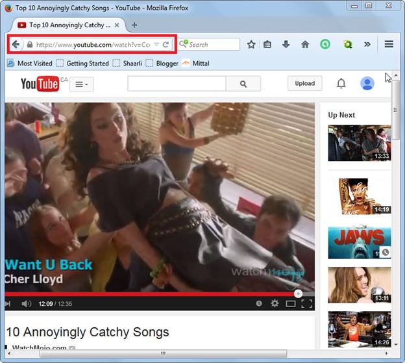Click the Watch Later clock in player
The height and width of the screenshot is (363, 405).
tap(259, 303)
